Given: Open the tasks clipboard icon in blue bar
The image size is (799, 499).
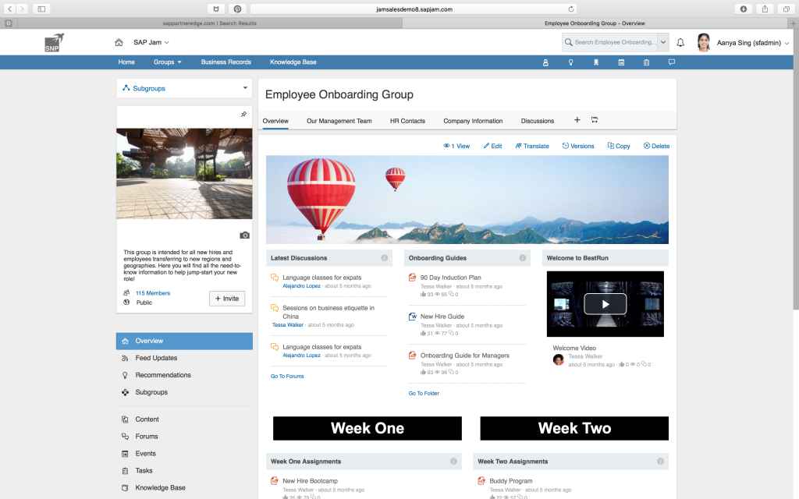Looking at the screenshot, I should pos(646,62).
